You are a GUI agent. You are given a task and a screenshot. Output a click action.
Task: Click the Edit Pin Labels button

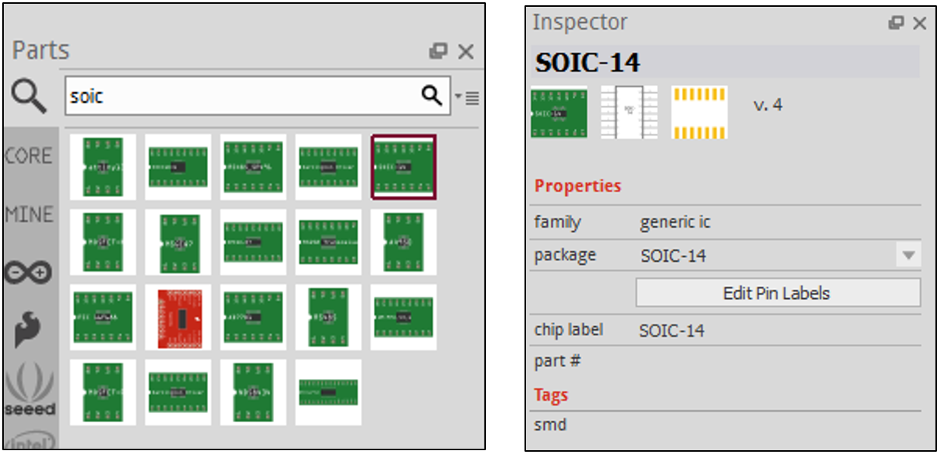pos(778,293)
